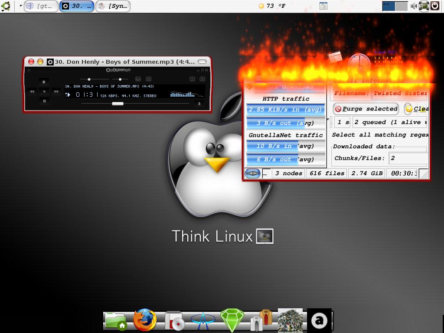
Task: Click the connection plug status icon
Action: pos(253,173)
